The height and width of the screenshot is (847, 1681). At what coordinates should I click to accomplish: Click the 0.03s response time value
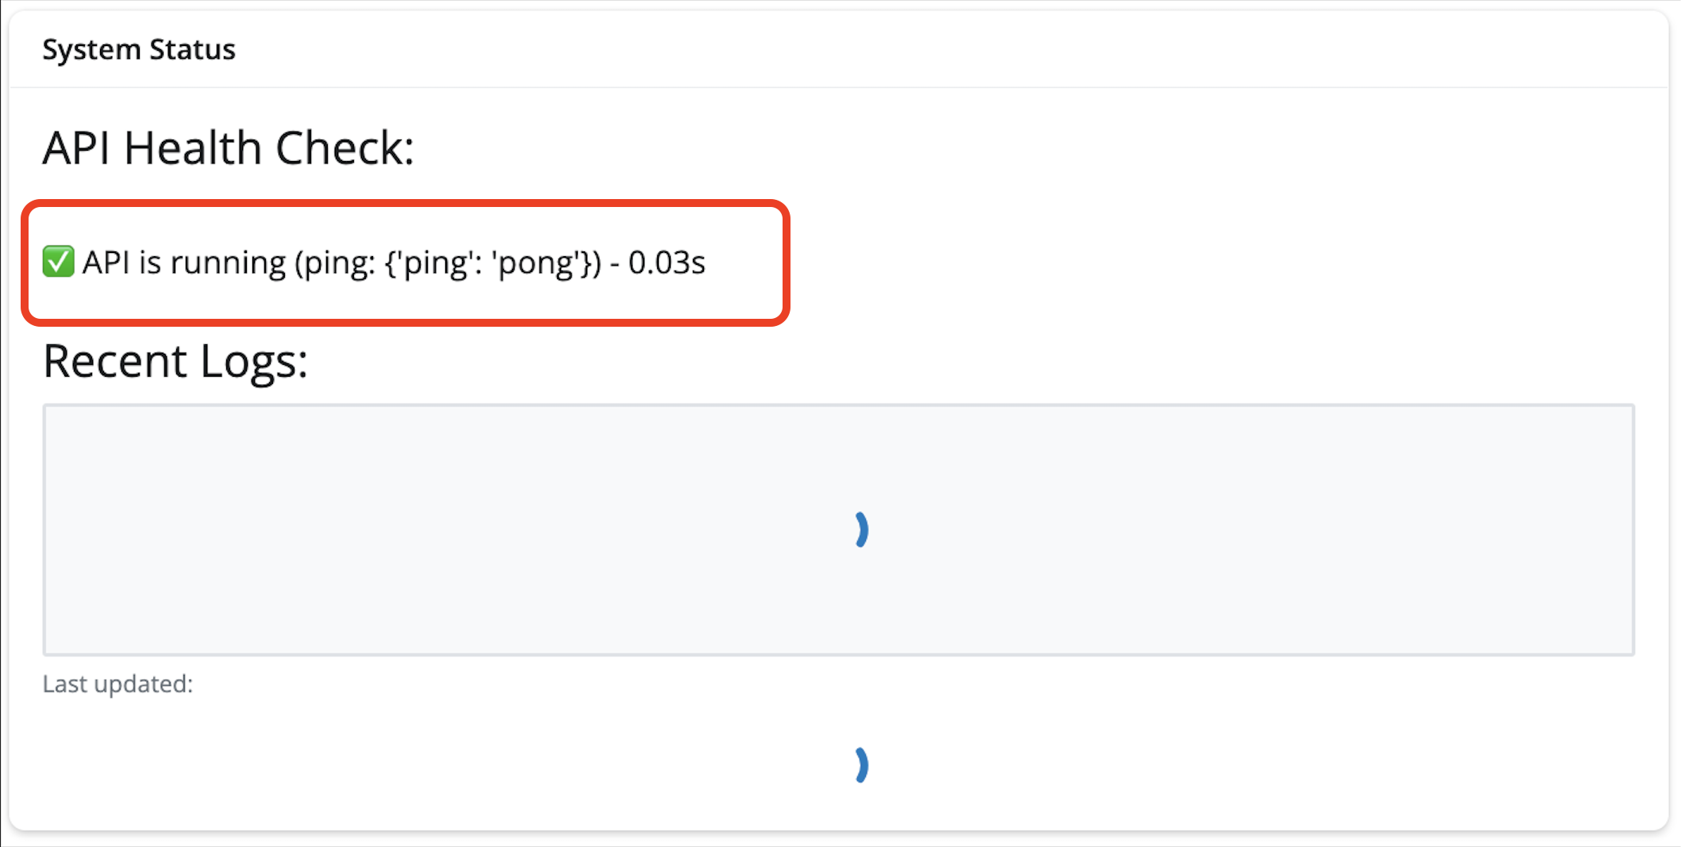667,263
